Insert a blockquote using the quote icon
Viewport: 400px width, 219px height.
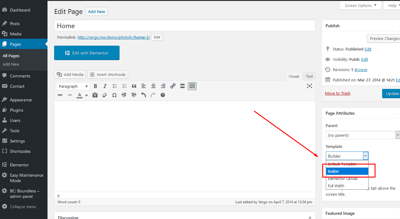click(134, 86)
